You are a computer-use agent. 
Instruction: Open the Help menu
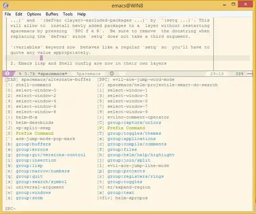[82, 14]
